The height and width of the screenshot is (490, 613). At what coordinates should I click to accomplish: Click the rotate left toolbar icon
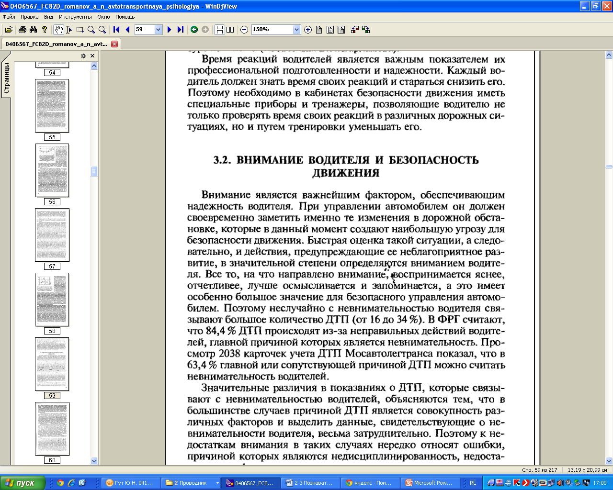(355, 30)
